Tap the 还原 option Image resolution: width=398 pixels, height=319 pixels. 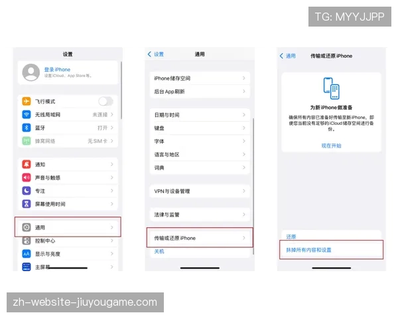point(291,237)
